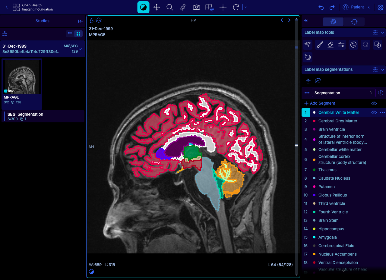Select the Zoom magnifier tool
The height and width of the screenshot is (280, 386).
[170, 7]
